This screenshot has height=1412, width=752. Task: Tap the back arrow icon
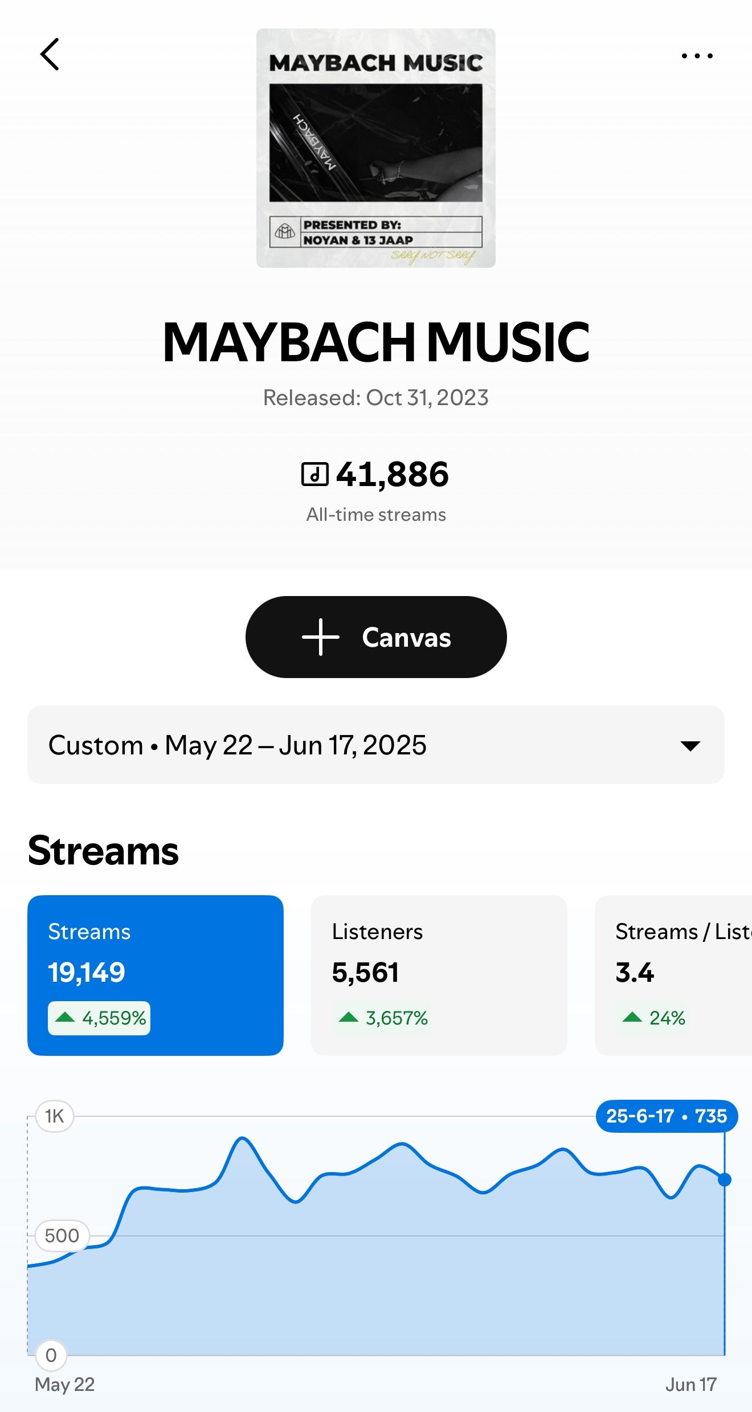[x=50, y=55]
